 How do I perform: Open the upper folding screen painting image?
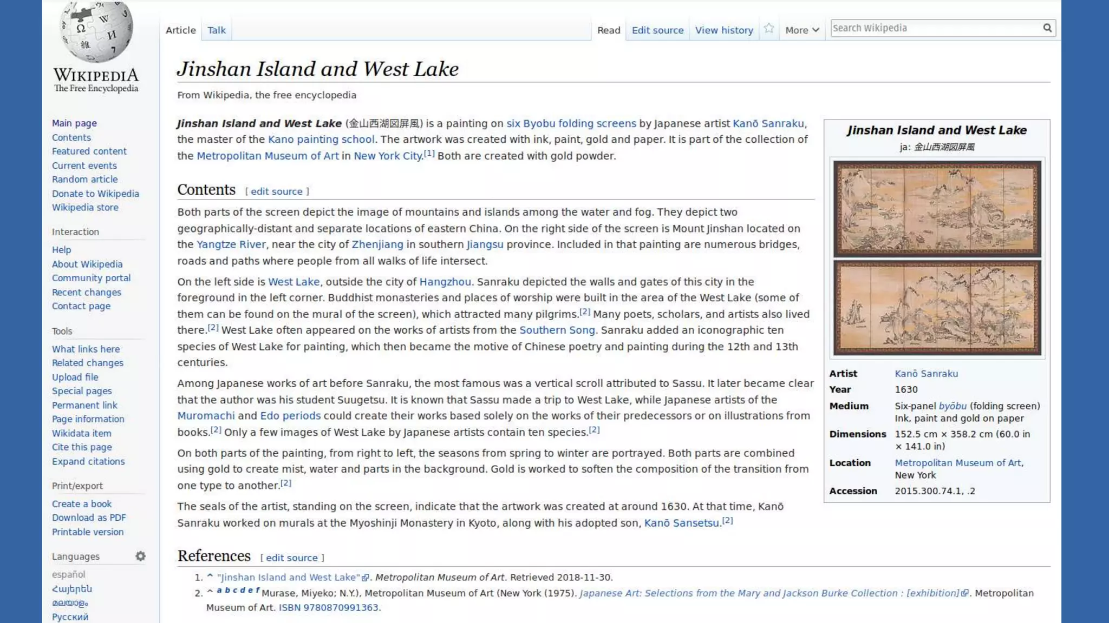coord(937,209)
